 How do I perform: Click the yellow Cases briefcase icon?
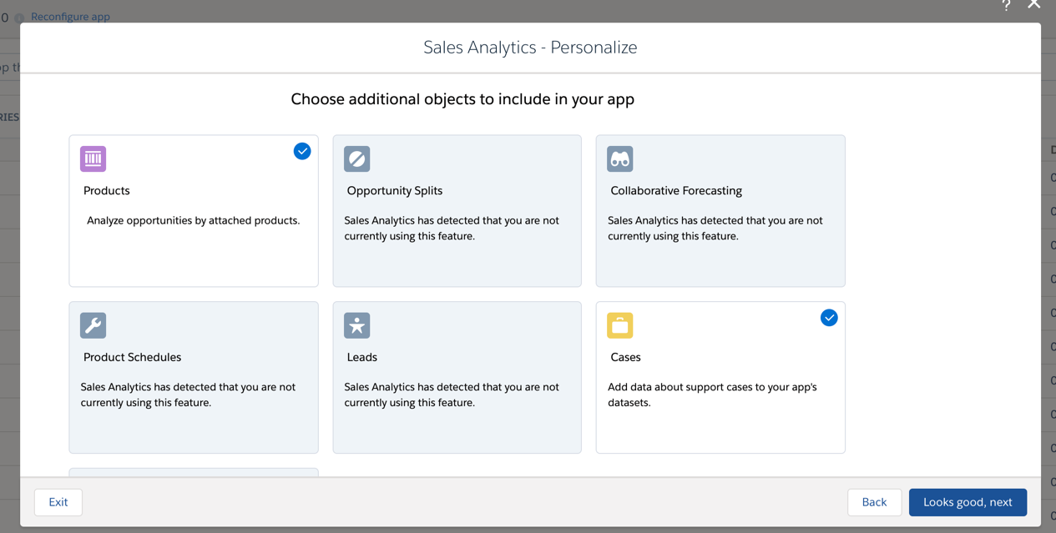tap(620, 325)
